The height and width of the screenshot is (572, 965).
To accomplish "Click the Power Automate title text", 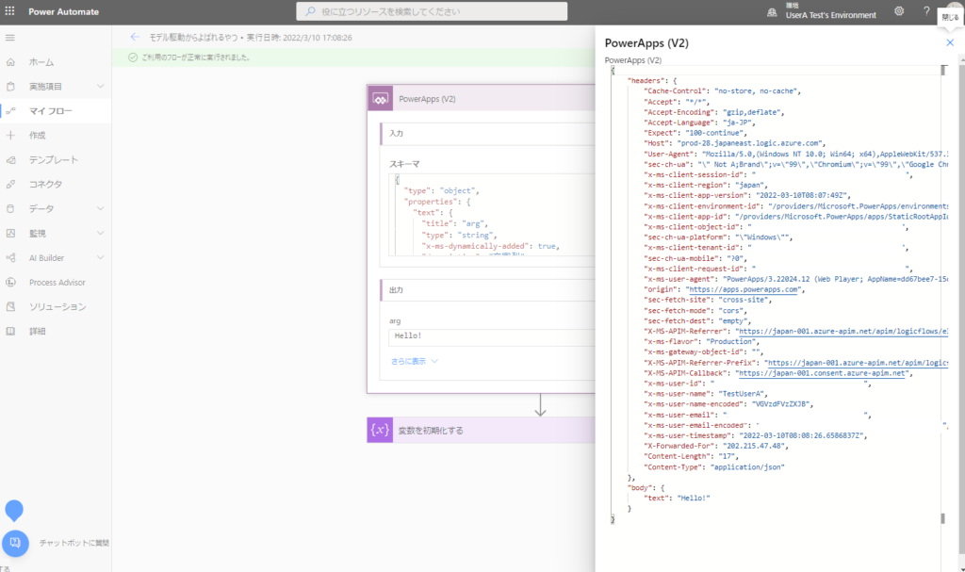I will tap(63, 11).
